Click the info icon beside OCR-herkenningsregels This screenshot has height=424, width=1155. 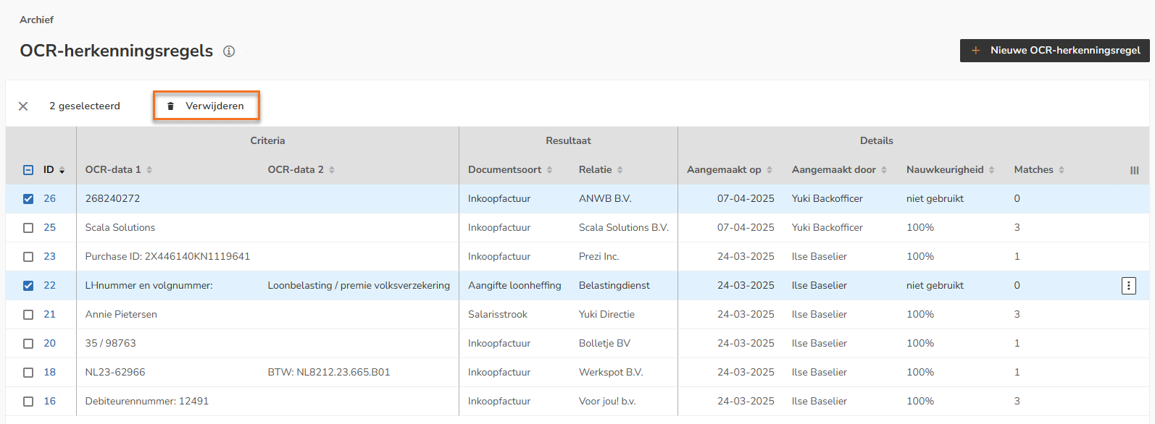click(x=229, y=51)
